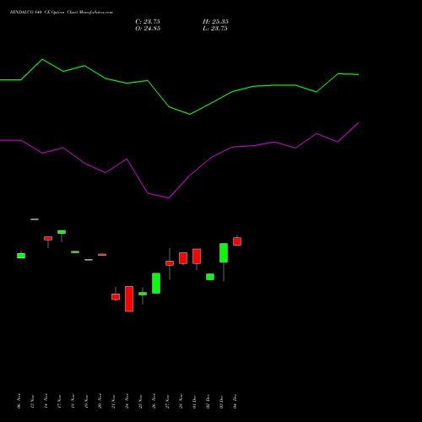The height and width of the screenshot is (422, 422).
Task: Select the open value O: 24.85
Action: (148, 29)
